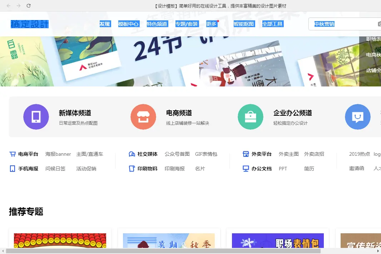Open the 电商平台 category
The image size is (381, 254).
pyautogui.click(x=28, y=154)
